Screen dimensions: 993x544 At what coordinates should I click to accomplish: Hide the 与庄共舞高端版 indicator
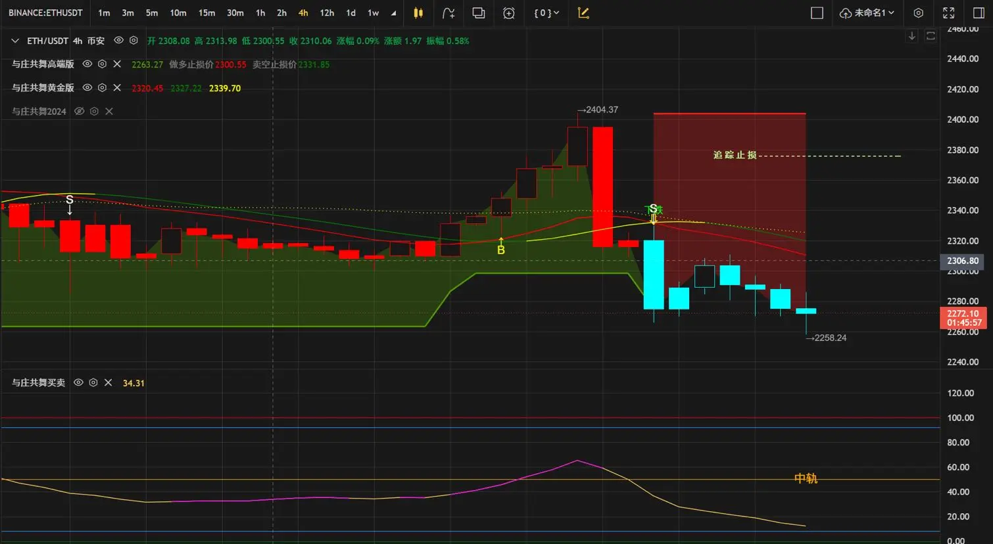point(87,64)
